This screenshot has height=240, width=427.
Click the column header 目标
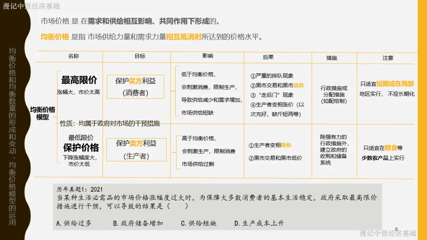(x=140, y=56)
